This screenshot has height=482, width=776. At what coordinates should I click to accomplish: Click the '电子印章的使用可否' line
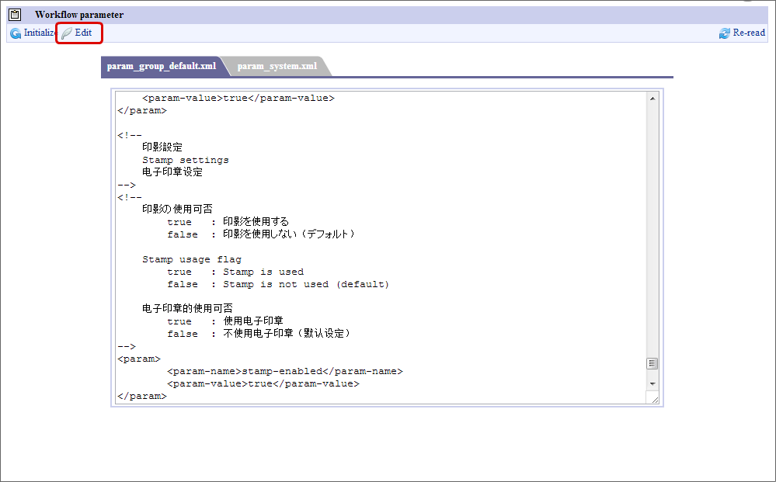(187, 308)
